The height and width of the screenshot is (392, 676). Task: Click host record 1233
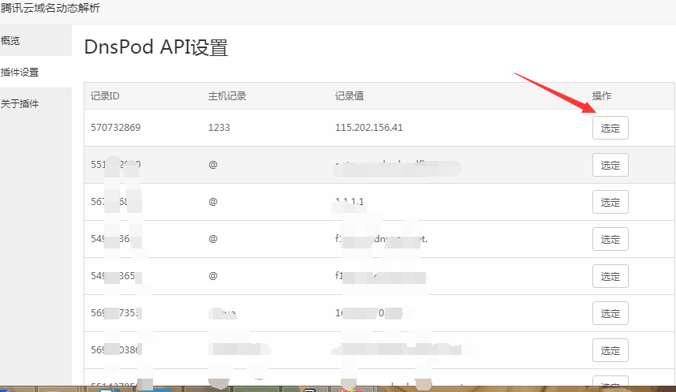pos(219,128)
